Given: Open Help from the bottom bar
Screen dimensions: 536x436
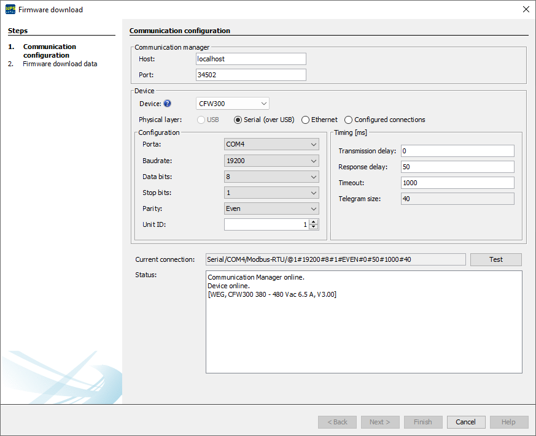Looking at the screenshot, I should (x=508, y=422).
